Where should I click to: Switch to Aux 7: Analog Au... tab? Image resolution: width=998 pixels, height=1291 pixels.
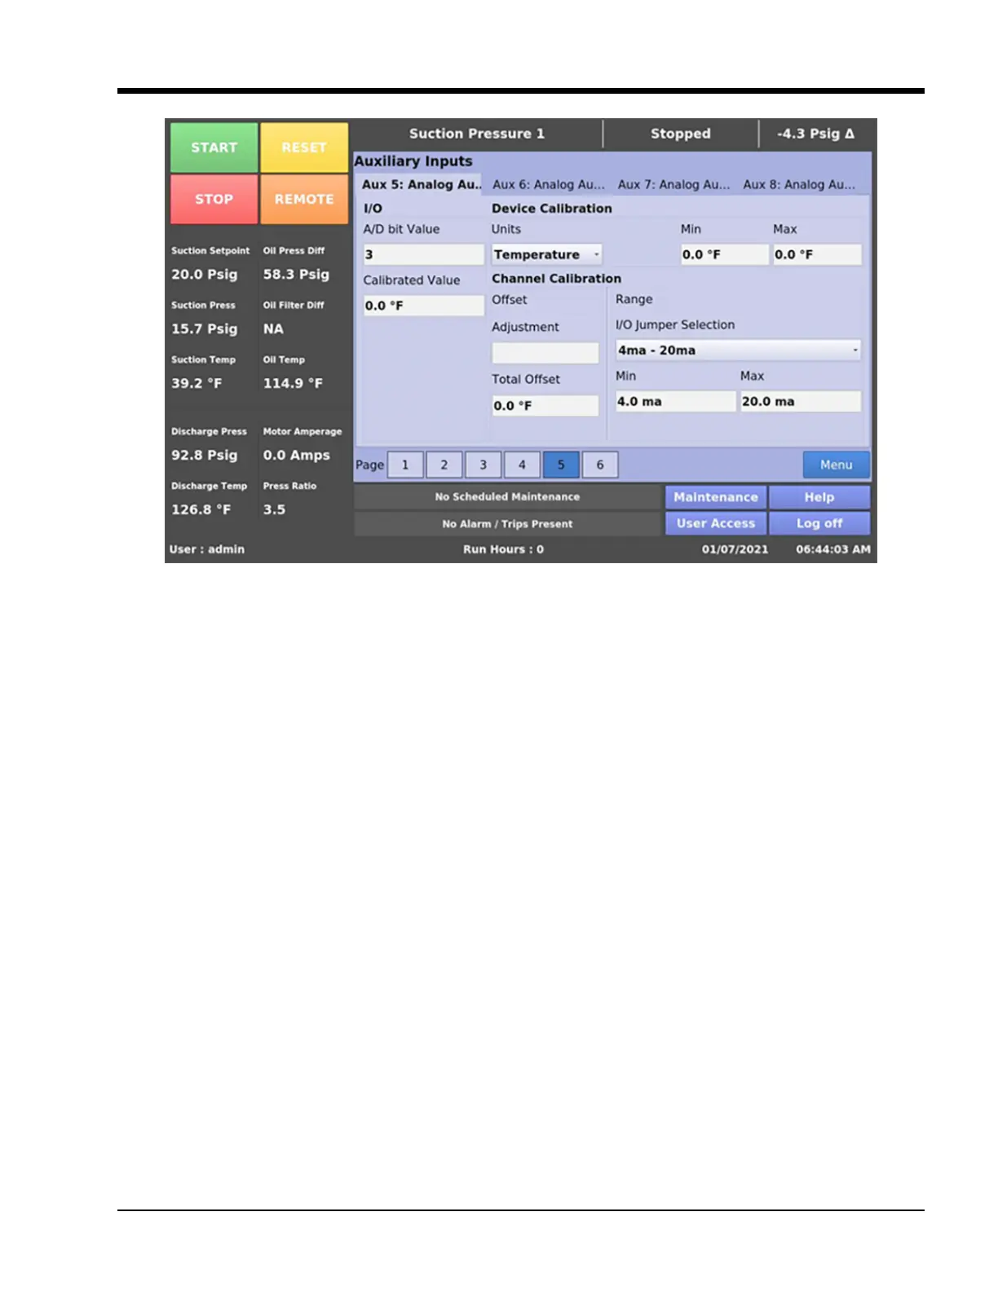[x=674, y=185]
